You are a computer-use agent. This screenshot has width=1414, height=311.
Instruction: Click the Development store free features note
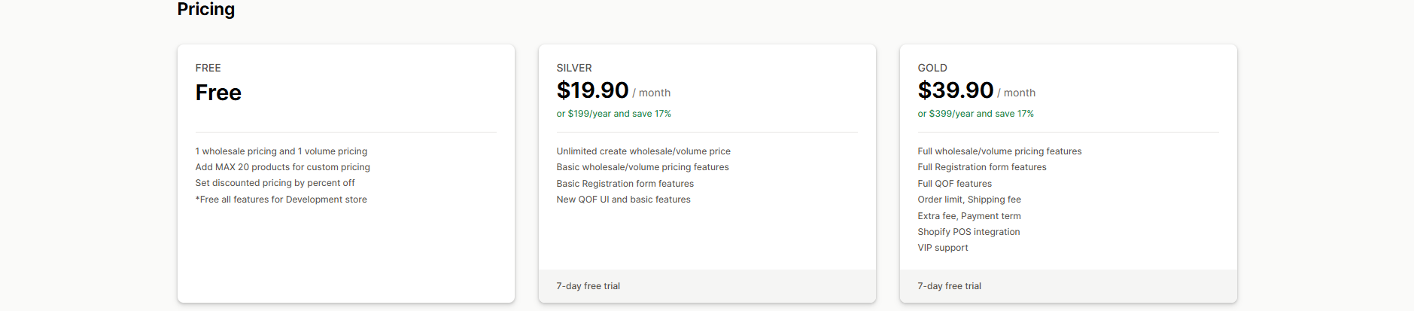[x=281, y=200]
